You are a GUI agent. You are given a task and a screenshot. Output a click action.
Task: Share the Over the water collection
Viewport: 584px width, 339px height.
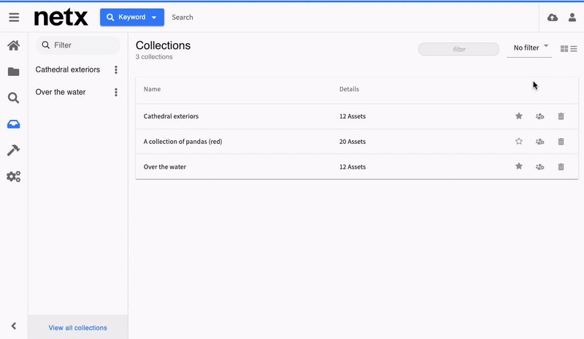[539, 167]
